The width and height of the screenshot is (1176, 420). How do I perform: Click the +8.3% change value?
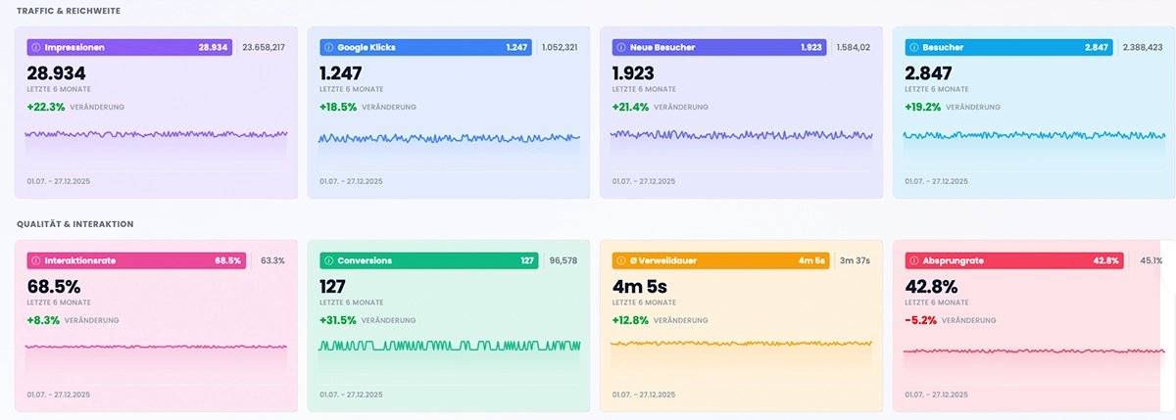click(x=43, y=320)
